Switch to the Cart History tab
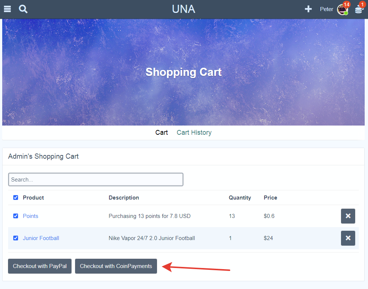The width and height of the screenshot is (368, 289). pos(194,133)
